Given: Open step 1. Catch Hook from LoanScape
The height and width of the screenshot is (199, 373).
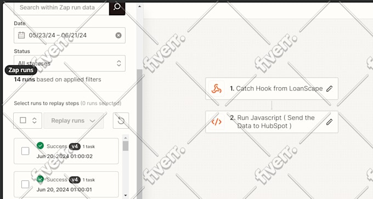Looking at the screenshot, I should pos(272,88).
